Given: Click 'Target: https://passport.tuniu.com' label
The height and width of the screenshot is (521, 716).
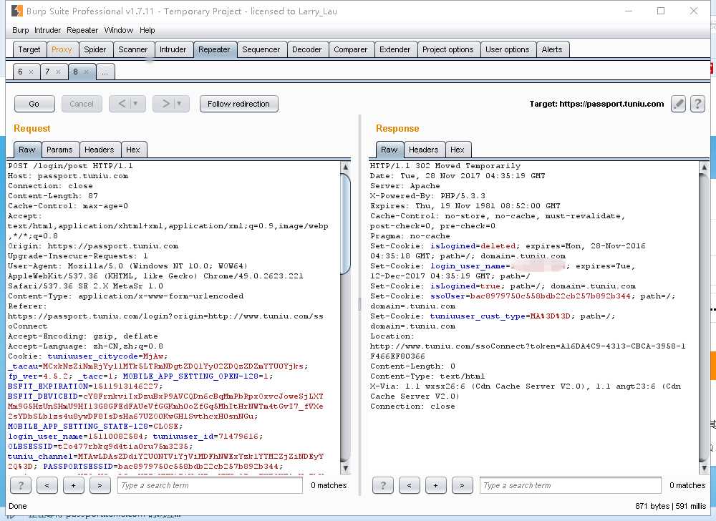Looking at the screenshot, I should coord(596,104).
